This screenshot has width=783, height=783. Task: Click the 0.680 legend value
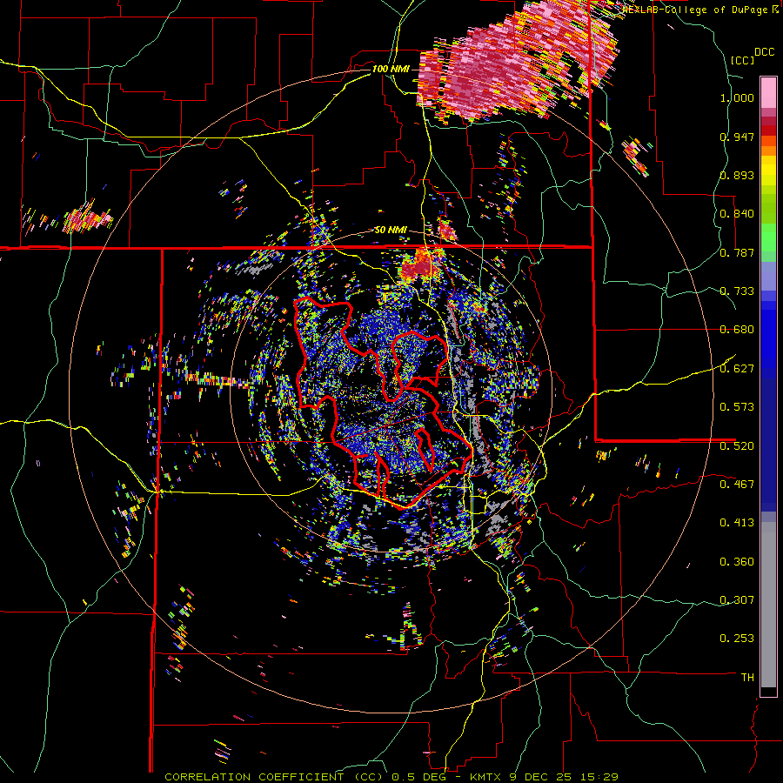point(737,330)
